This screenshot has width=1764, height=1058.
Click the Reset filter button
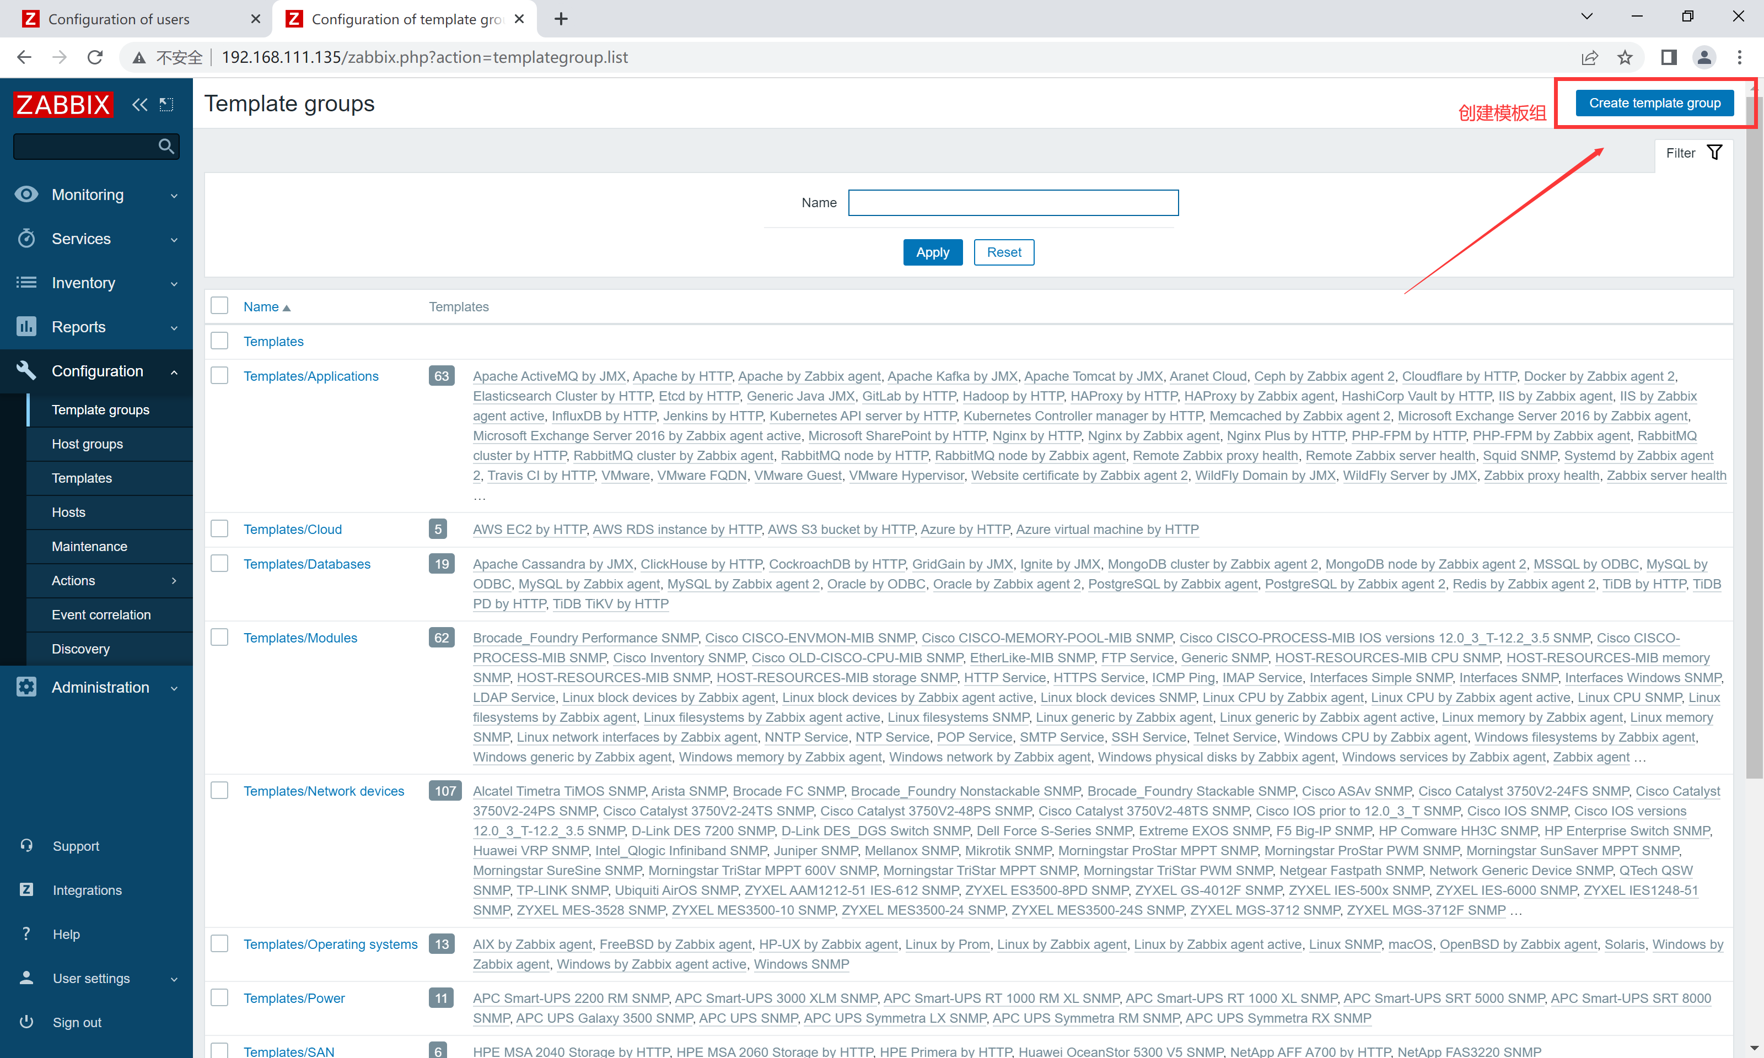click(1004, 252)
